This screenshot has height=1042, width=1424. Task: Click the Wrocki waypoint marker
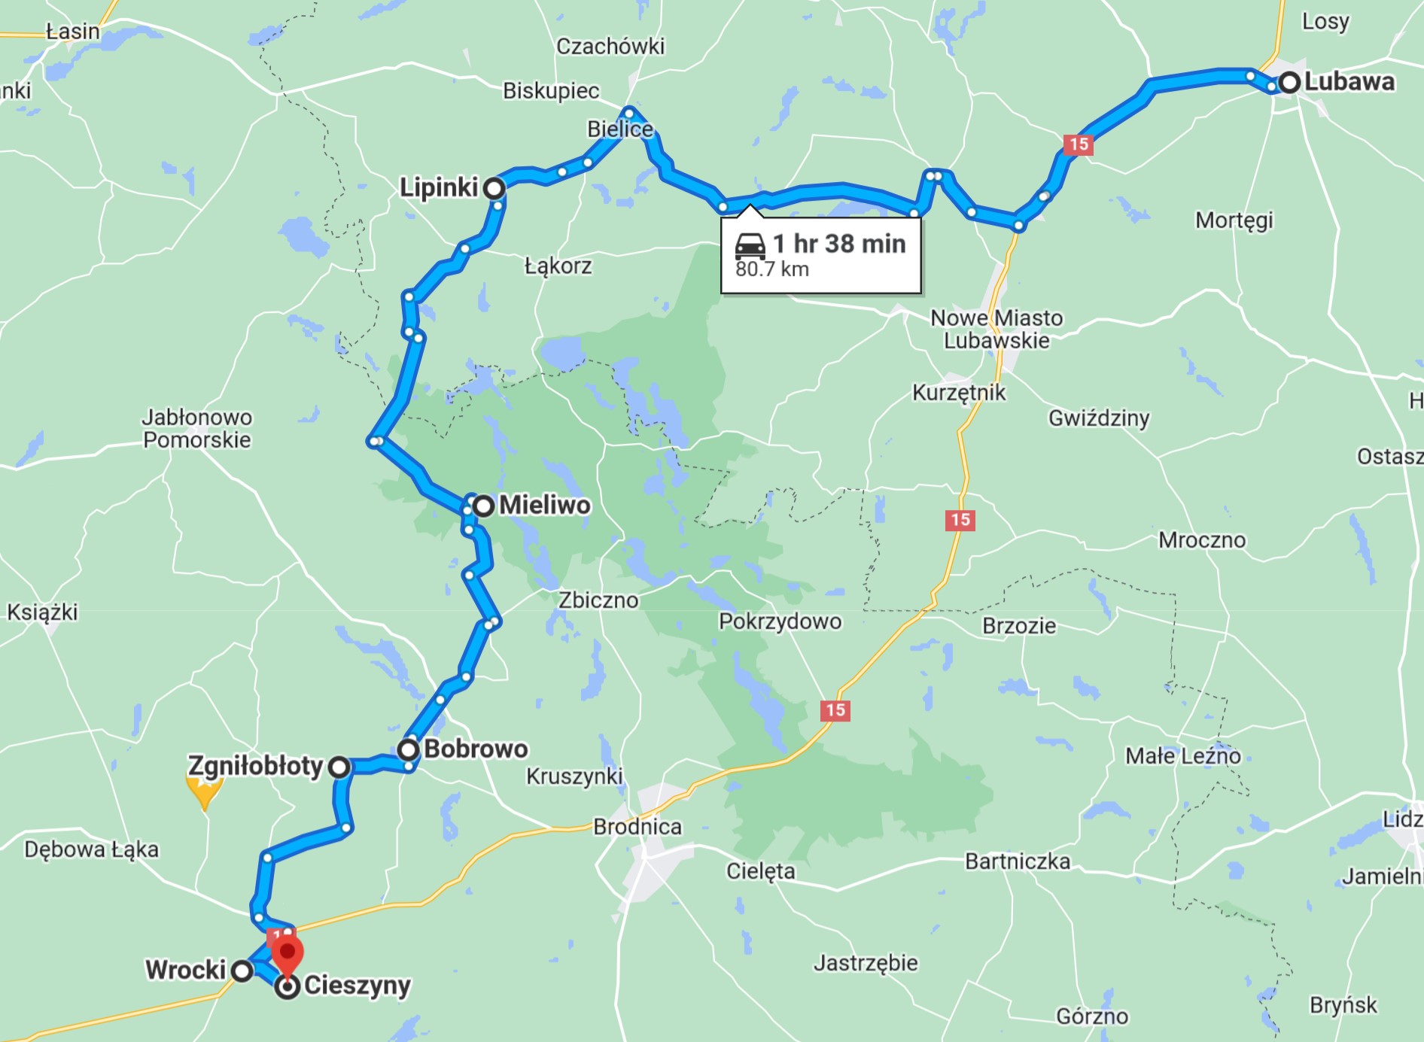tap(242, 971)
